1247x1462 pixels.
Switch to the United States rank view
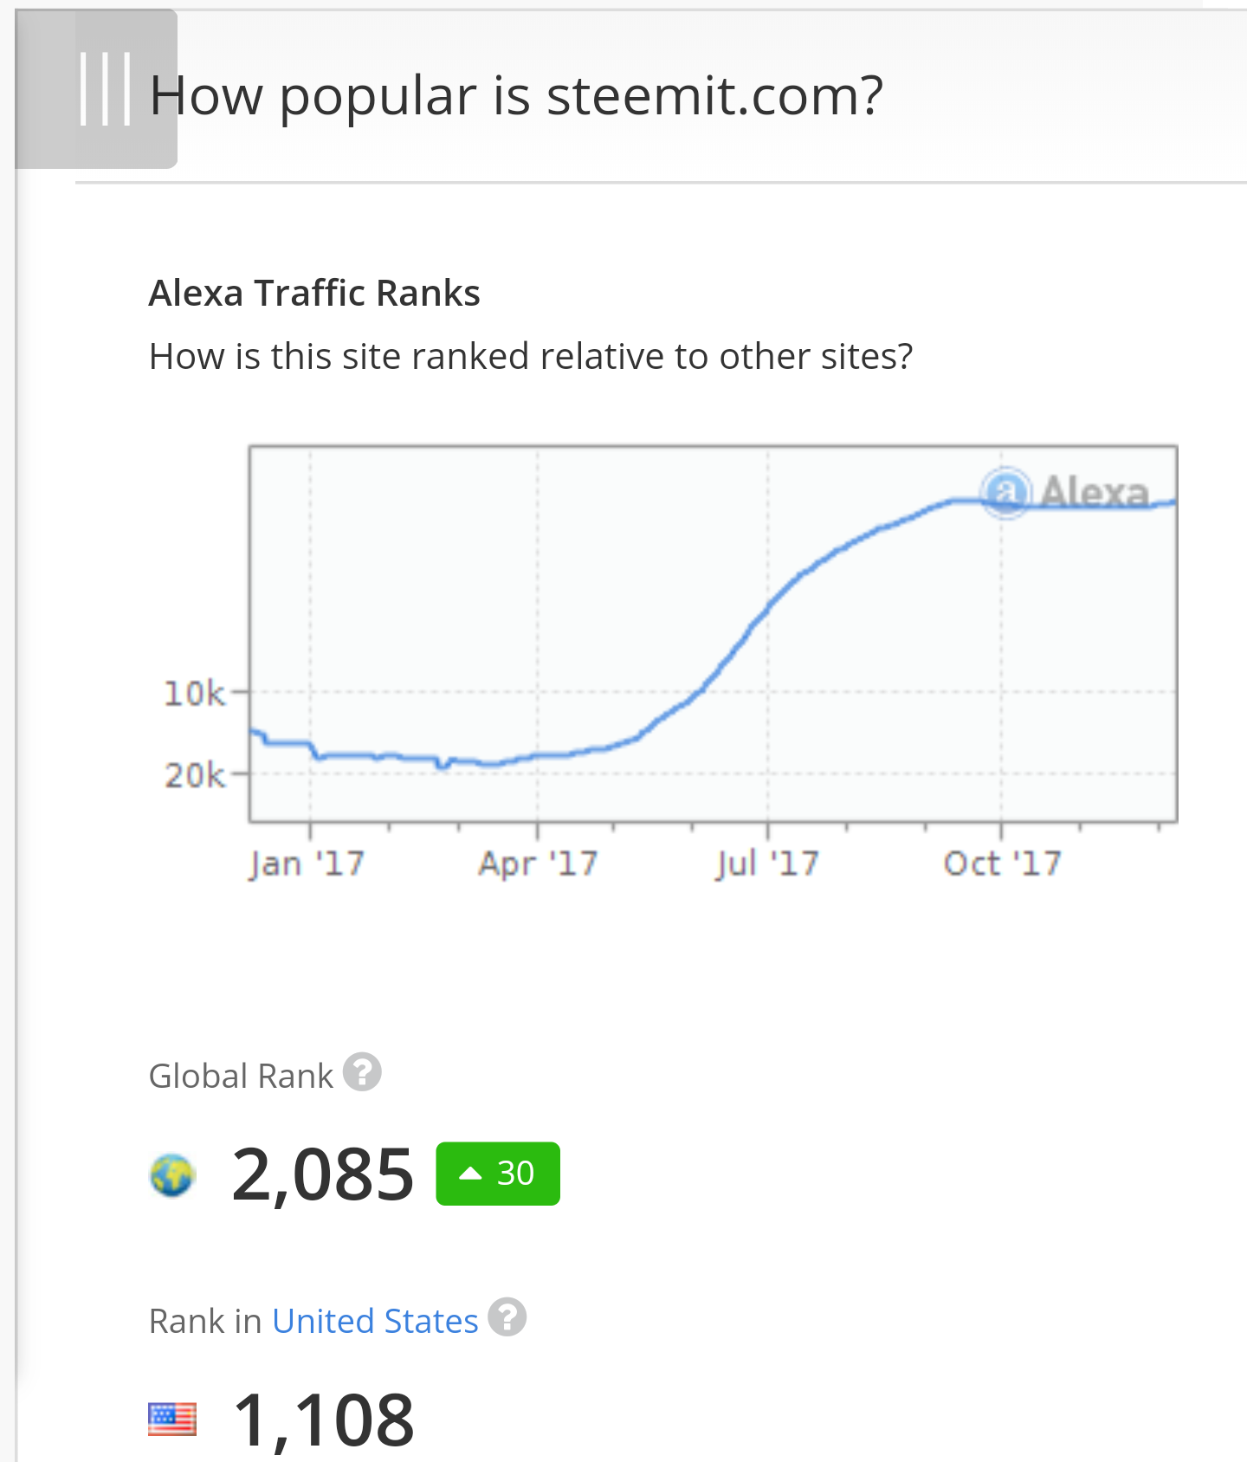click(374, 1320)
